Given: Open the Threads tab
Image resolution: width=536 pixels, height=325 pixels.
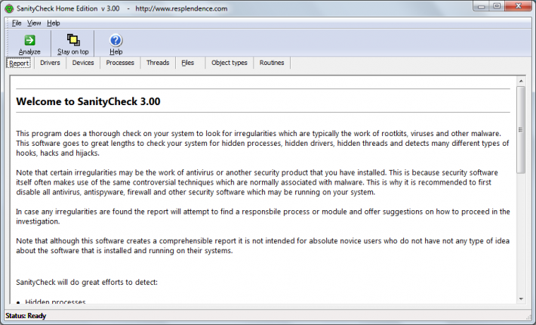Looking at the screenshot, I should (158, 63).
